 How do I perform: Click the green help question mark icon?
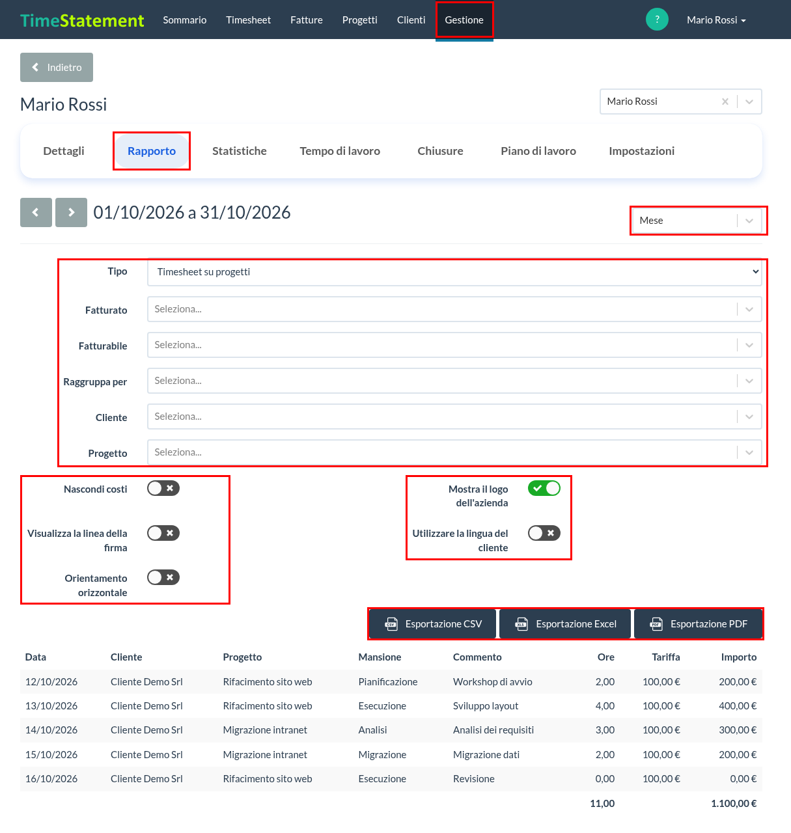(657, 20)
